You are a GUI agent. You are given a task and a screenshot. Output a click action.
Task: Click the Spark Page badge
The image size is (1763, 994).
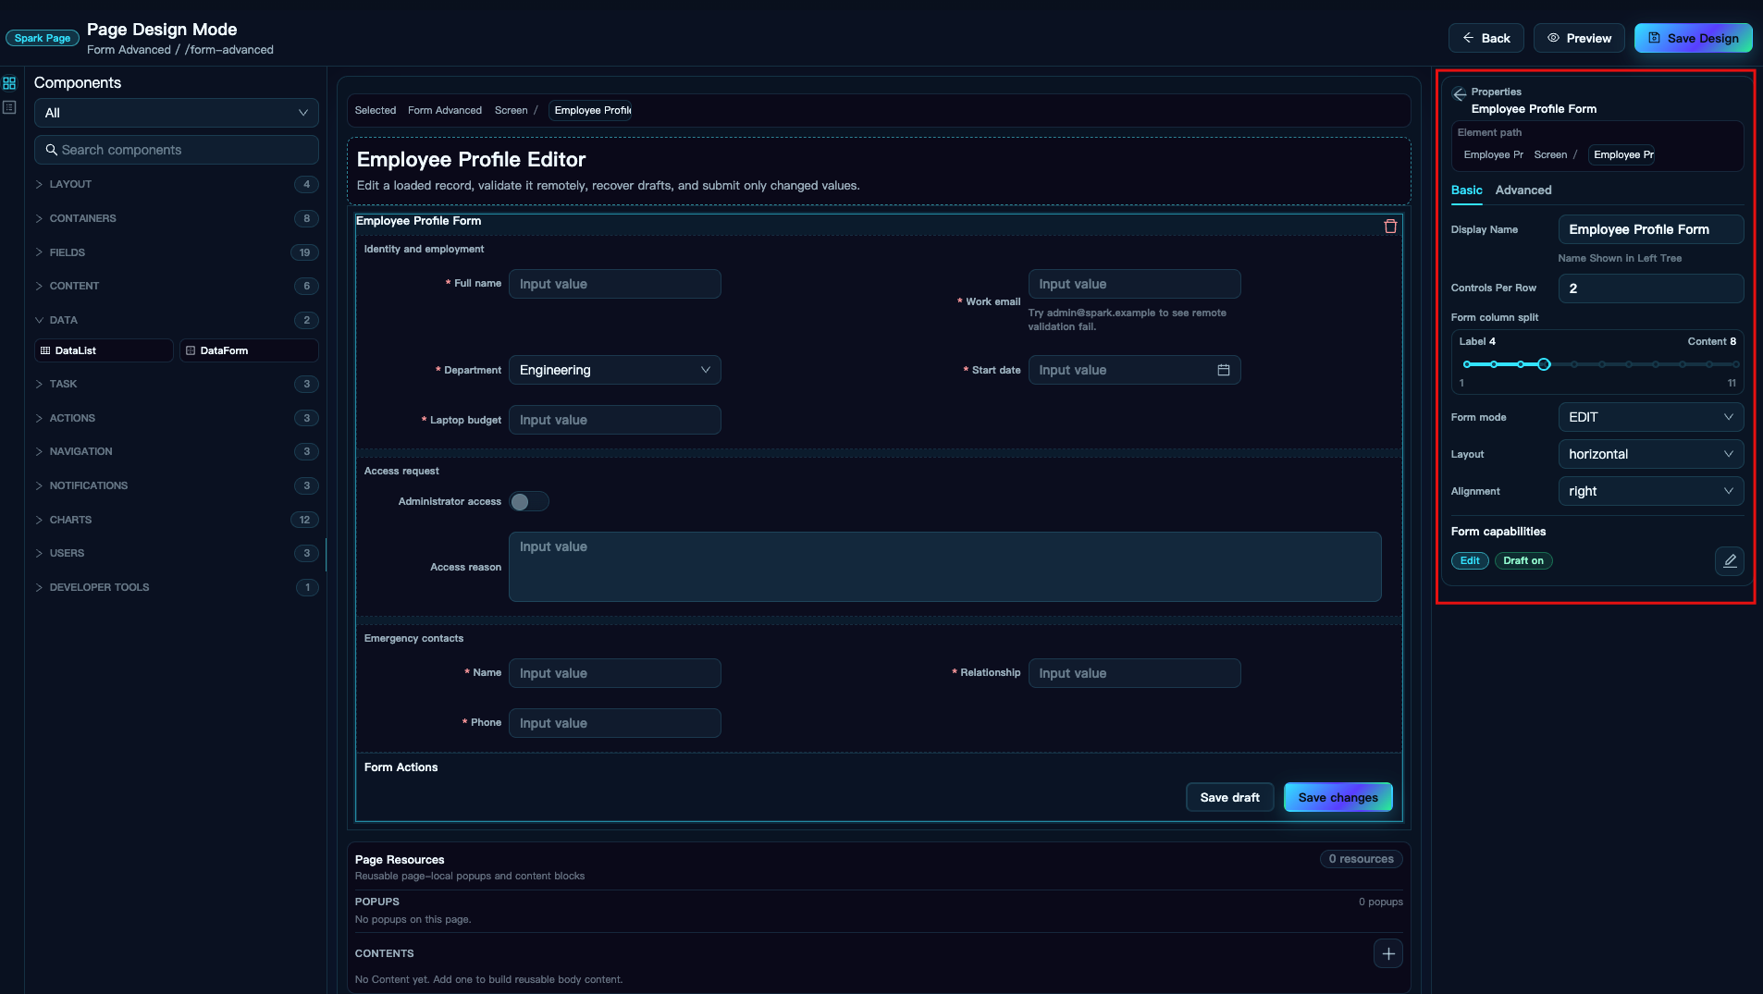(43, 38)
